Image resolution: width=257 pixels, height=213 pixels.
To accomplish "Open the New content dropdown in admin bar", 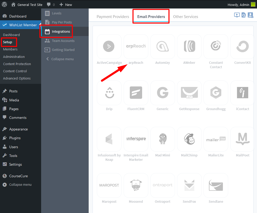I will [x=66, y=5].
